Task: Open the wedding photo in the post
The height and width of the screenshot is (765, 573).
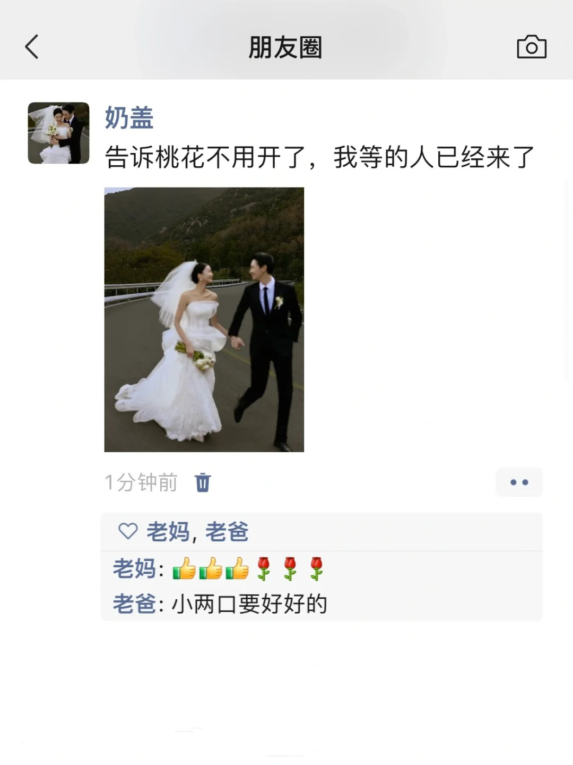Action: tap(204, 319)
